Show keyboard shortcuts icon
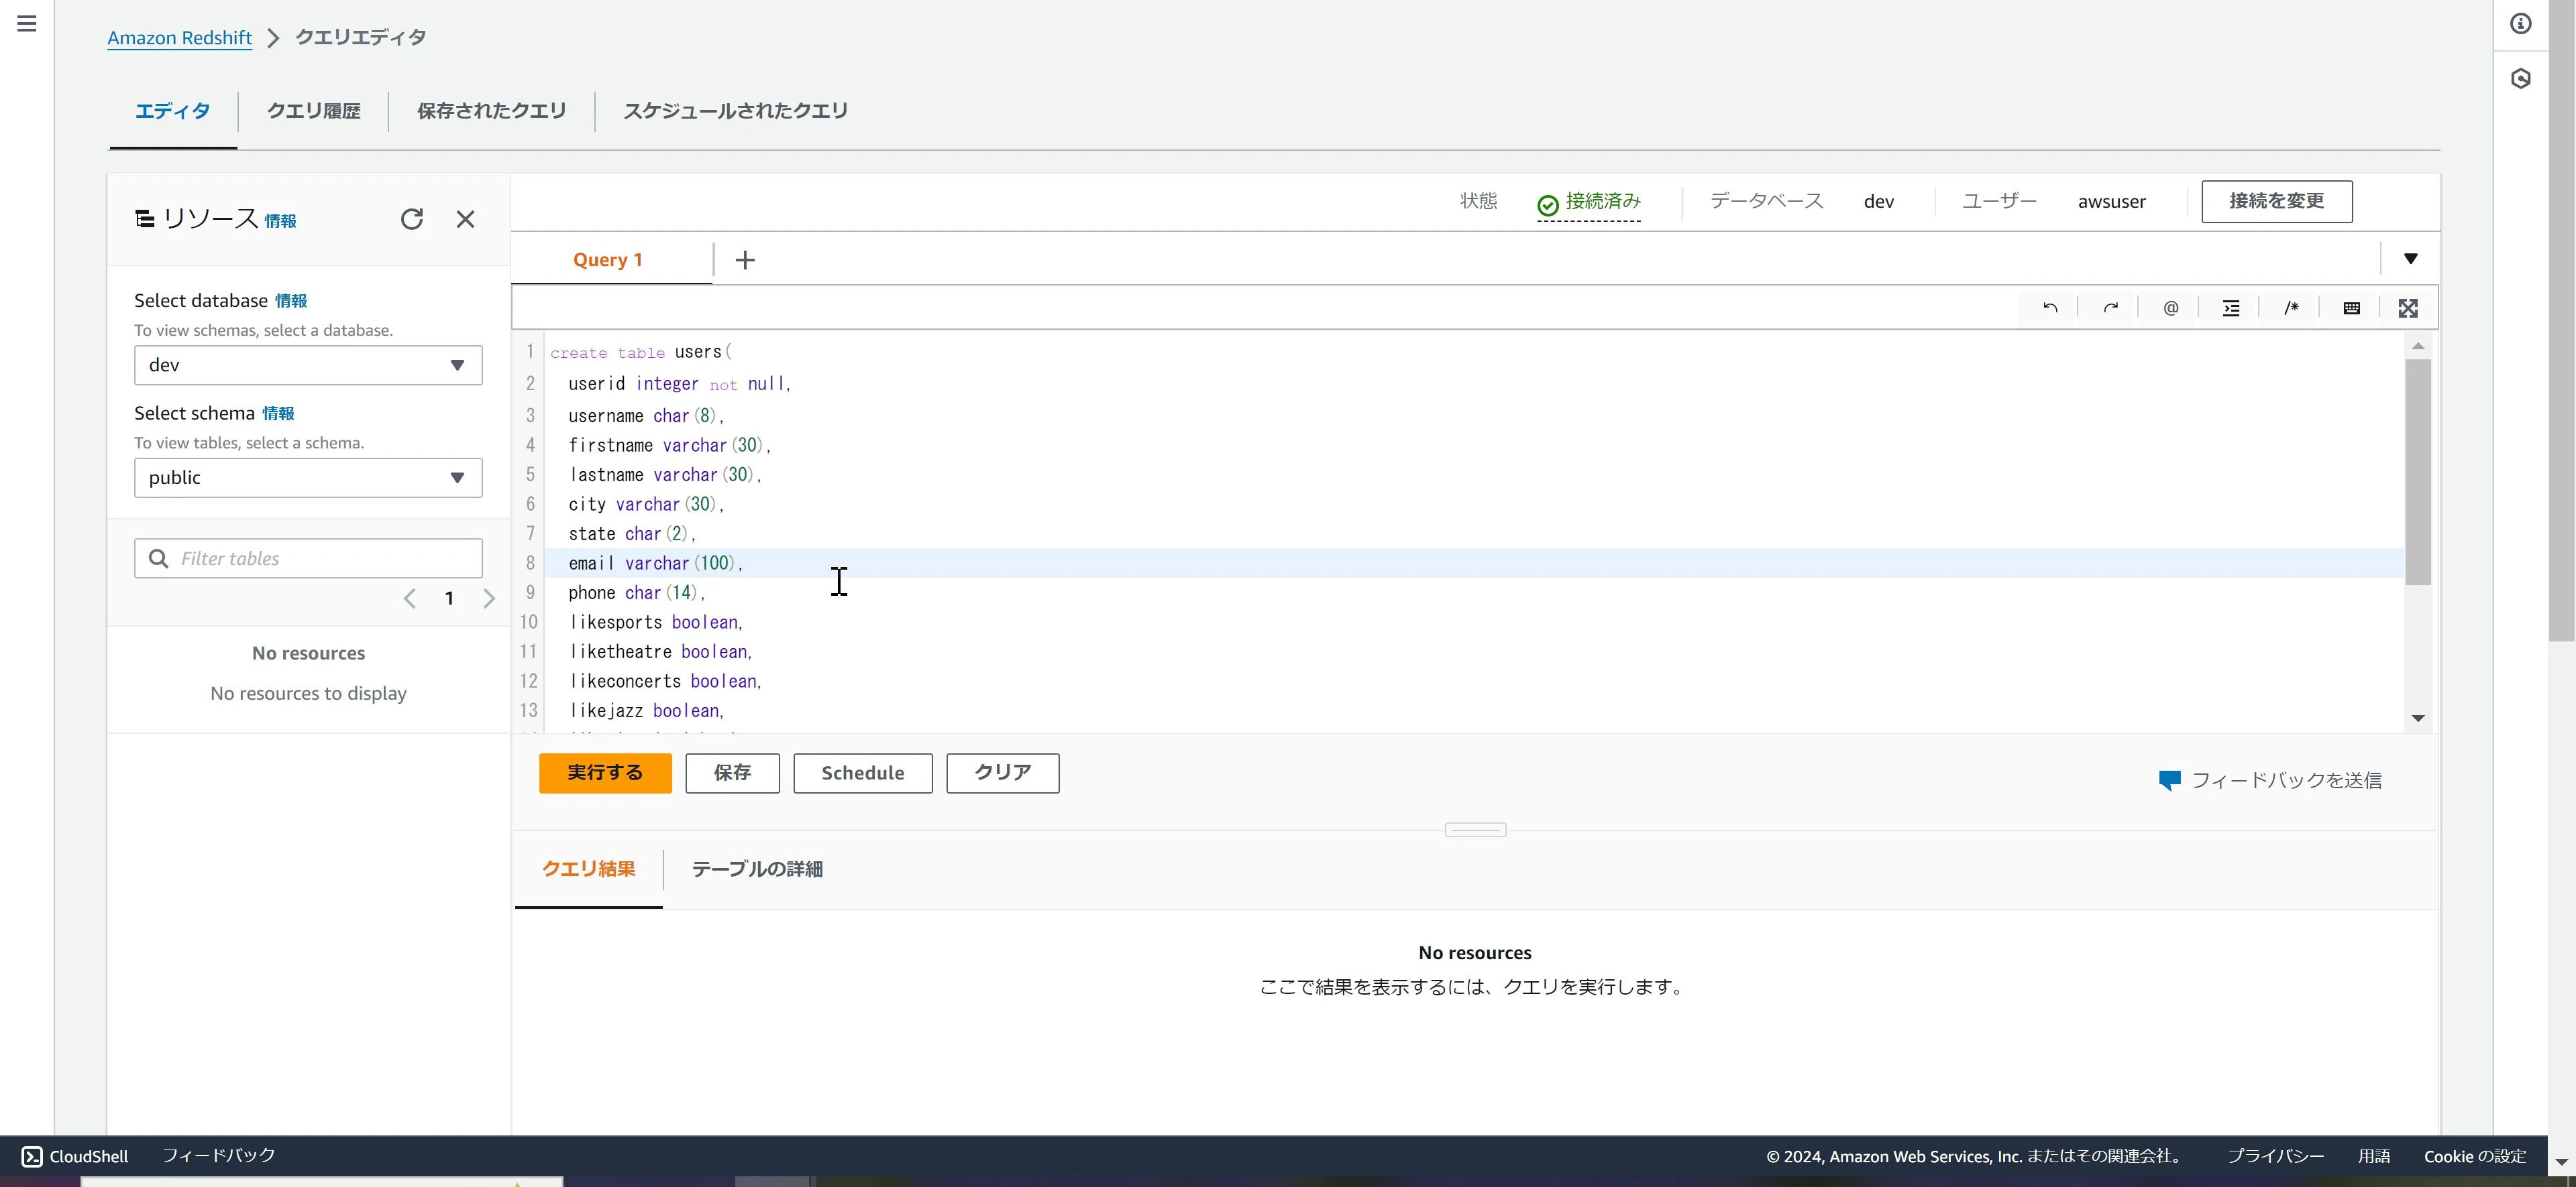This screenshot has width=2576, height=1187. (2352, 308)
